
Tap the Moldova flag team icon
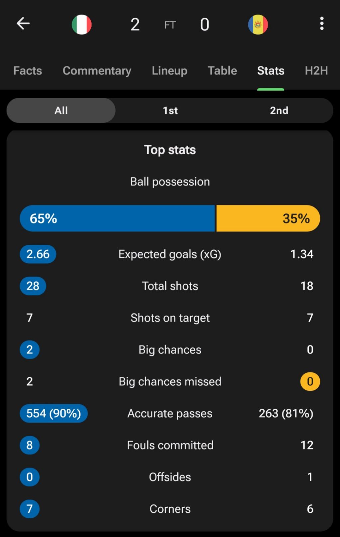[x=258, y=25]
